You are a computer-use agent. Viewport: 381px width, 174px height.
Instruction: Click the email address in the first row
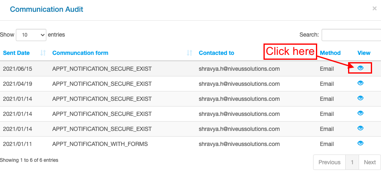[239, 69]
